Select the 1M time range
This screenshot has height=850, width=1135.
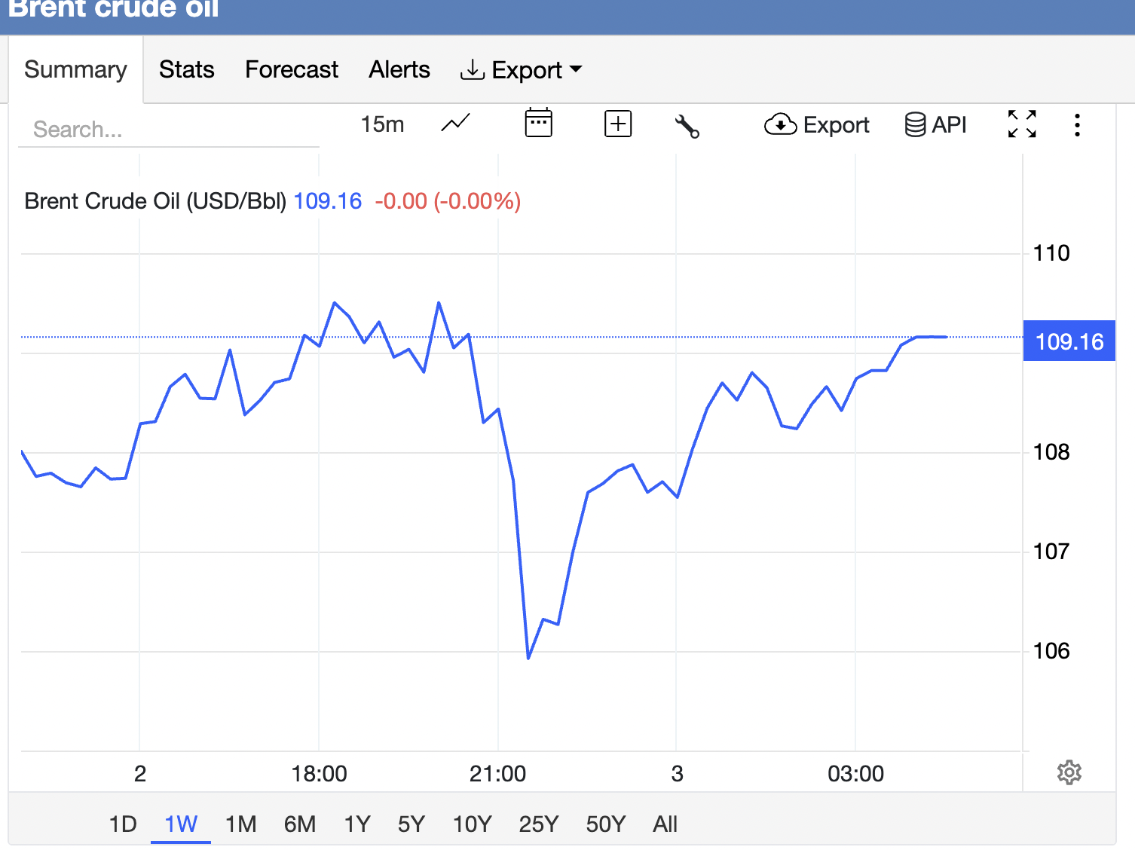(241, 824)
